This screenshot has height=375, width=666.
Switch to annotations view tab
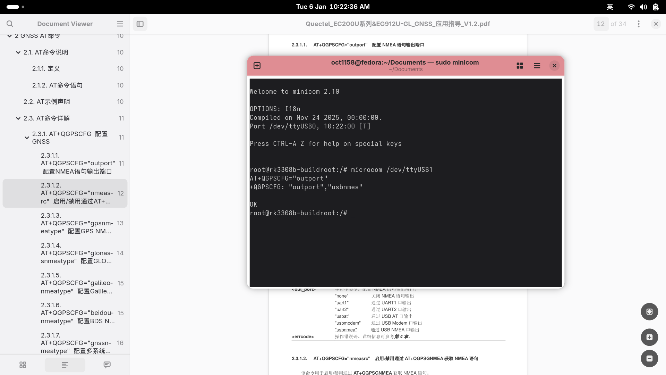pos(107,365)
